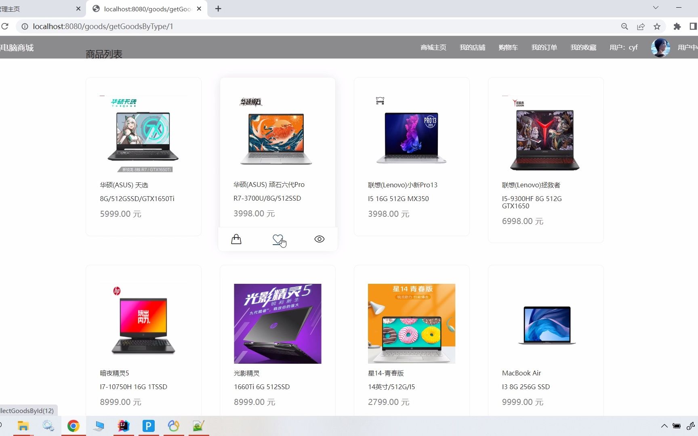Click the heart favorite icon for 顽石六代Pro
The width and height of the screenshot is (698, 436).
tap(278, 239)
